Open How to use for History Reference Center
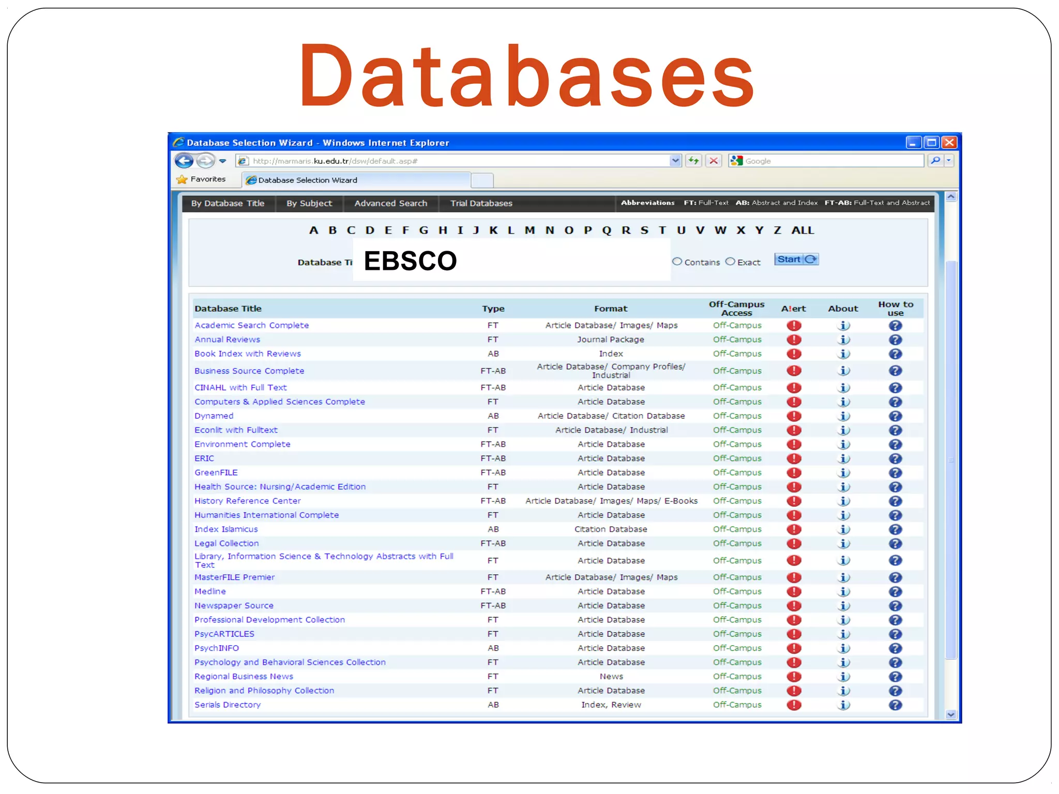Screen dimensions: 1059x794 click(895, 501)
